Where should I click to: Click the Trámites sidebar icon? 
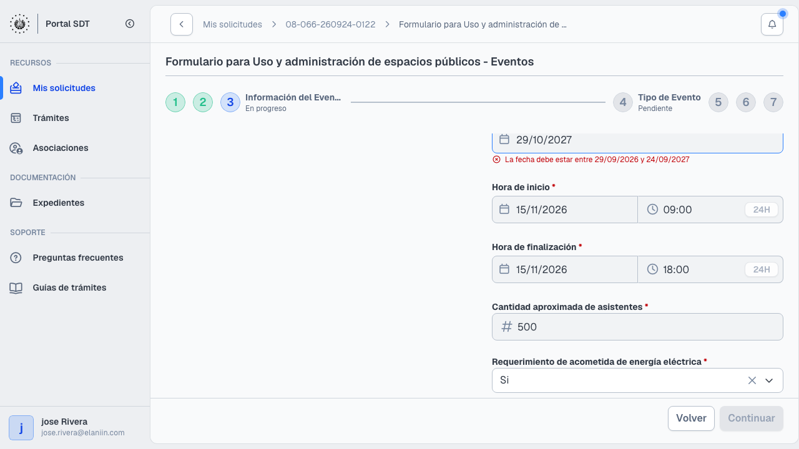16,118
